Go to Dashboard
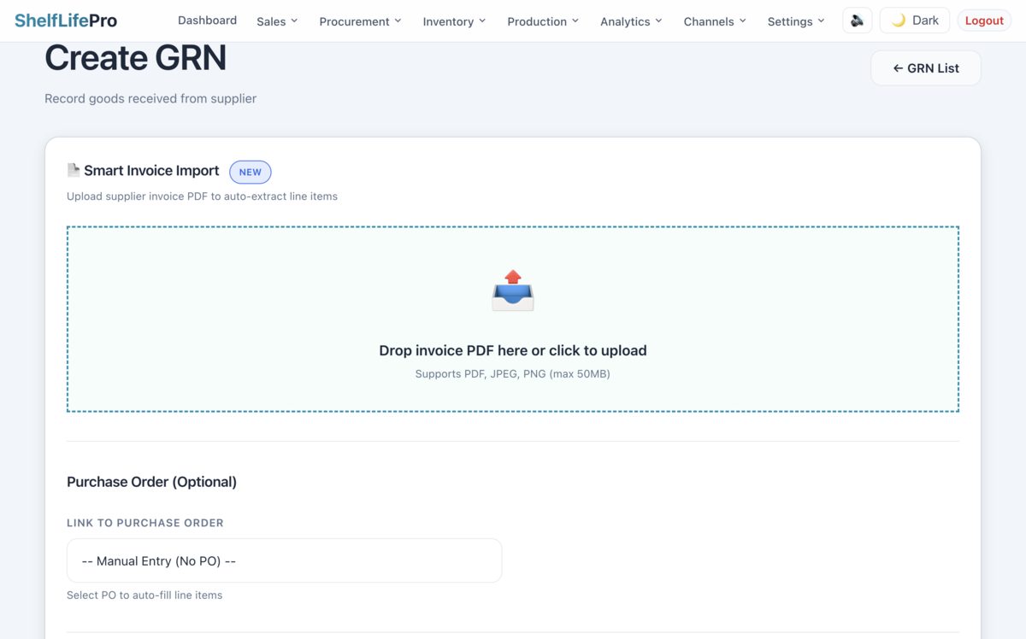The width and height of the screenshot is (1026, 639). 207,21
